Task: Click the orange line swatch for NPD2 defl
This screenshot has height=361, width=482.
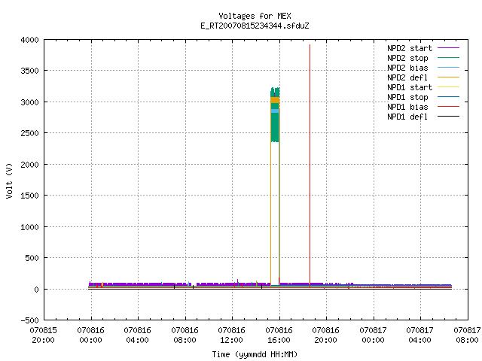Action: point(449,77)
